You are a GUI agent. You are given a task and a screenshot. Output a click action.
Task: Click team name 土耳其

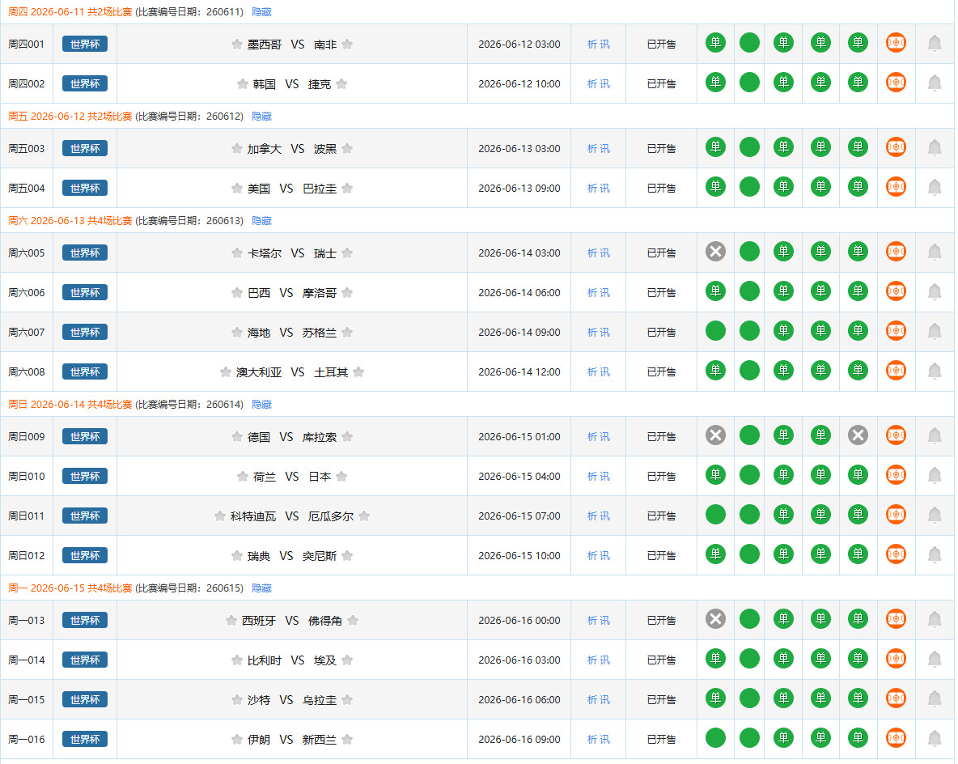click(x=331, y=372)
